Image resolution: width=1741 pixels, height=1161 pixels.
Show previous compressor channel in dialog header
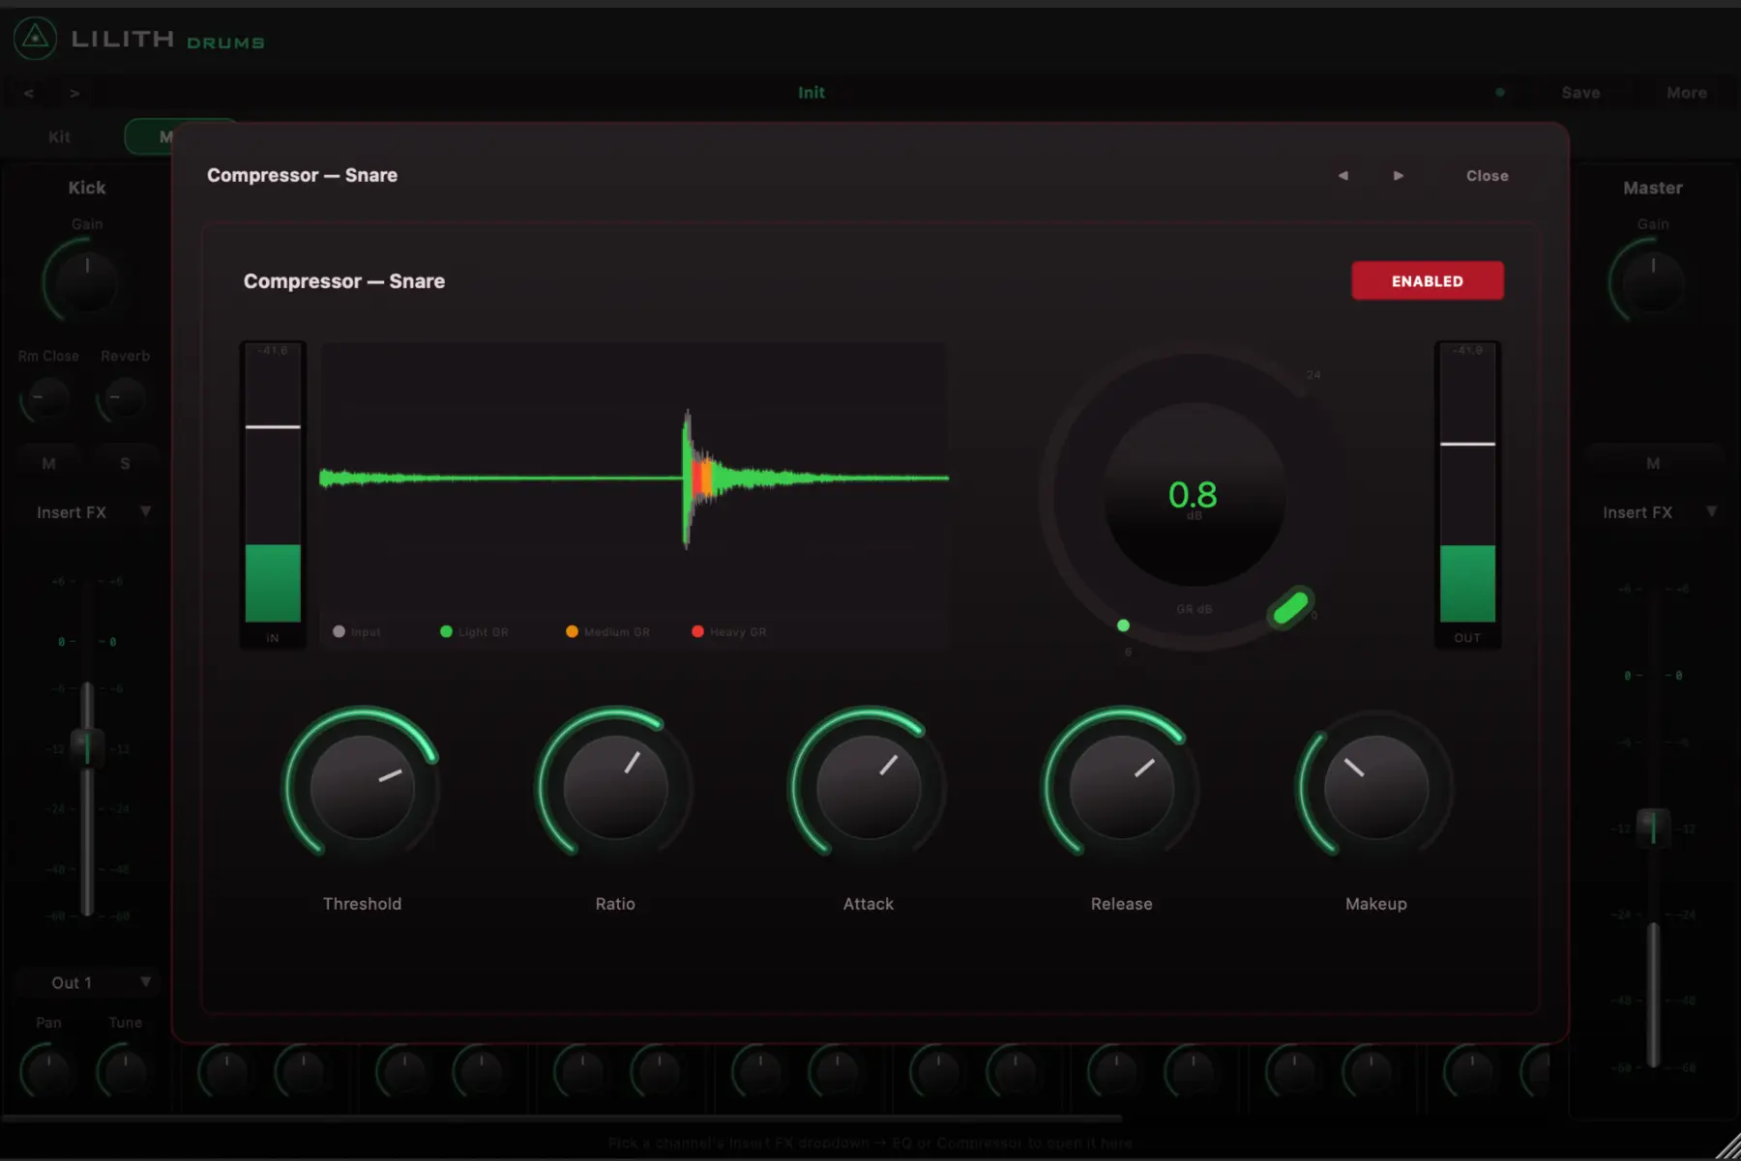[x=1343, y=175]
